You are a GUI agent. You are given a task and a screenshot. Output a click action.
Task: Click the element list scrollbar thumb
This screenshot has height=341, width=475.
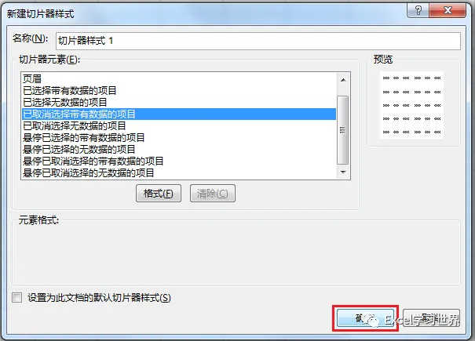[343, 130]
